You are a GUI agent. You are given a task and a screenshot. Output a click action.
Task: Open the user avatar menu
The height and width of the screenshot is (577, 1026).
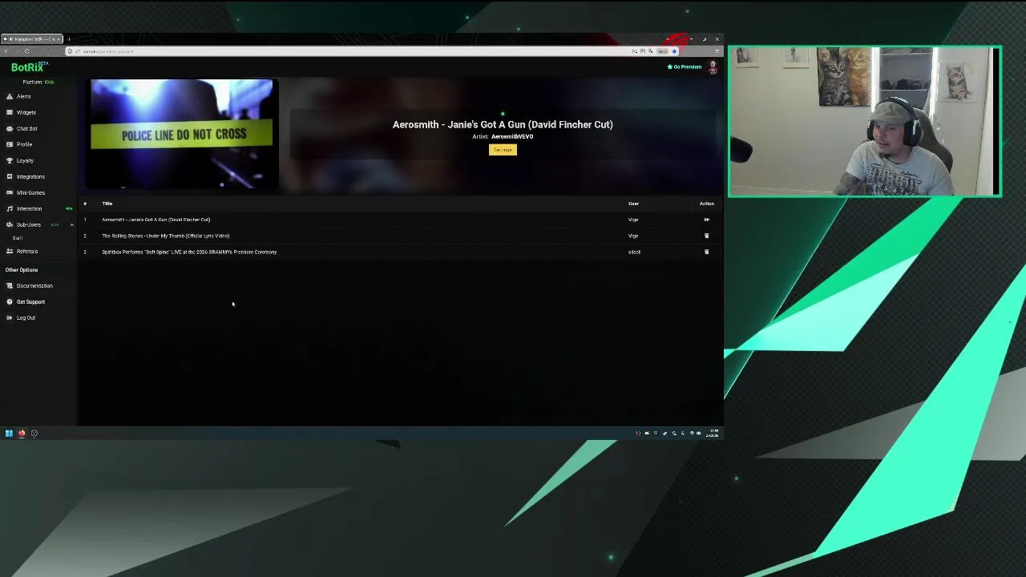click(713, 67)
